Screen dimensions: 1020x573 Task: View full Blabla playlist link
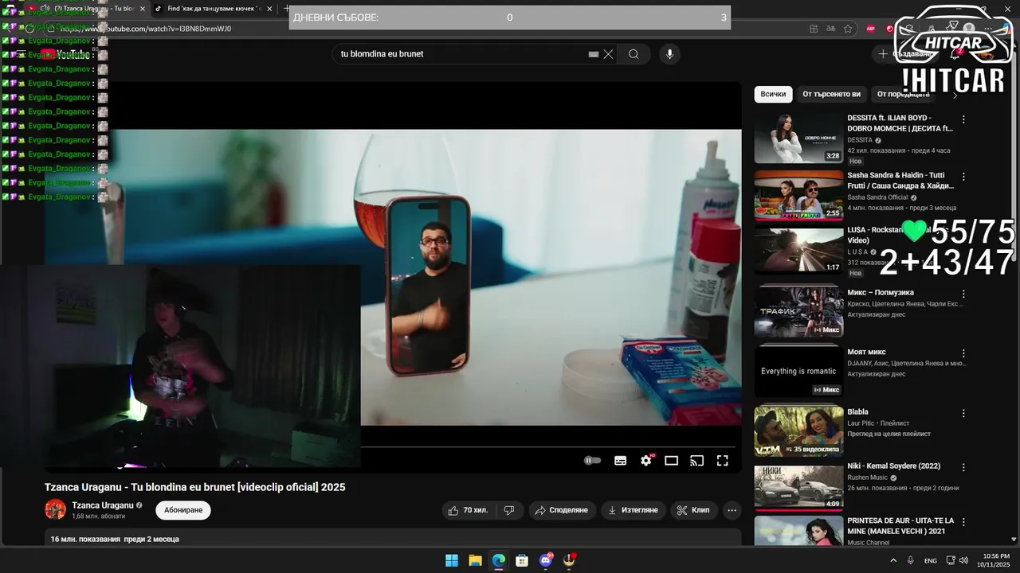(x=889, y=434)
